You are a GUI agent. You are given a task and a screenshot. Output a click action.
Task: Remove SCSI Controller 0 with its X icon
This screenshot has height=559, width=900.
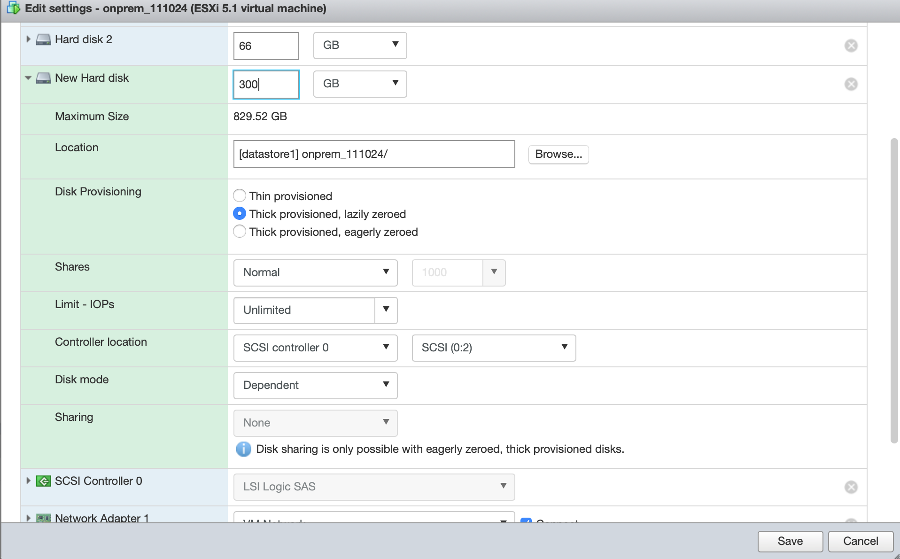(851, 487)
